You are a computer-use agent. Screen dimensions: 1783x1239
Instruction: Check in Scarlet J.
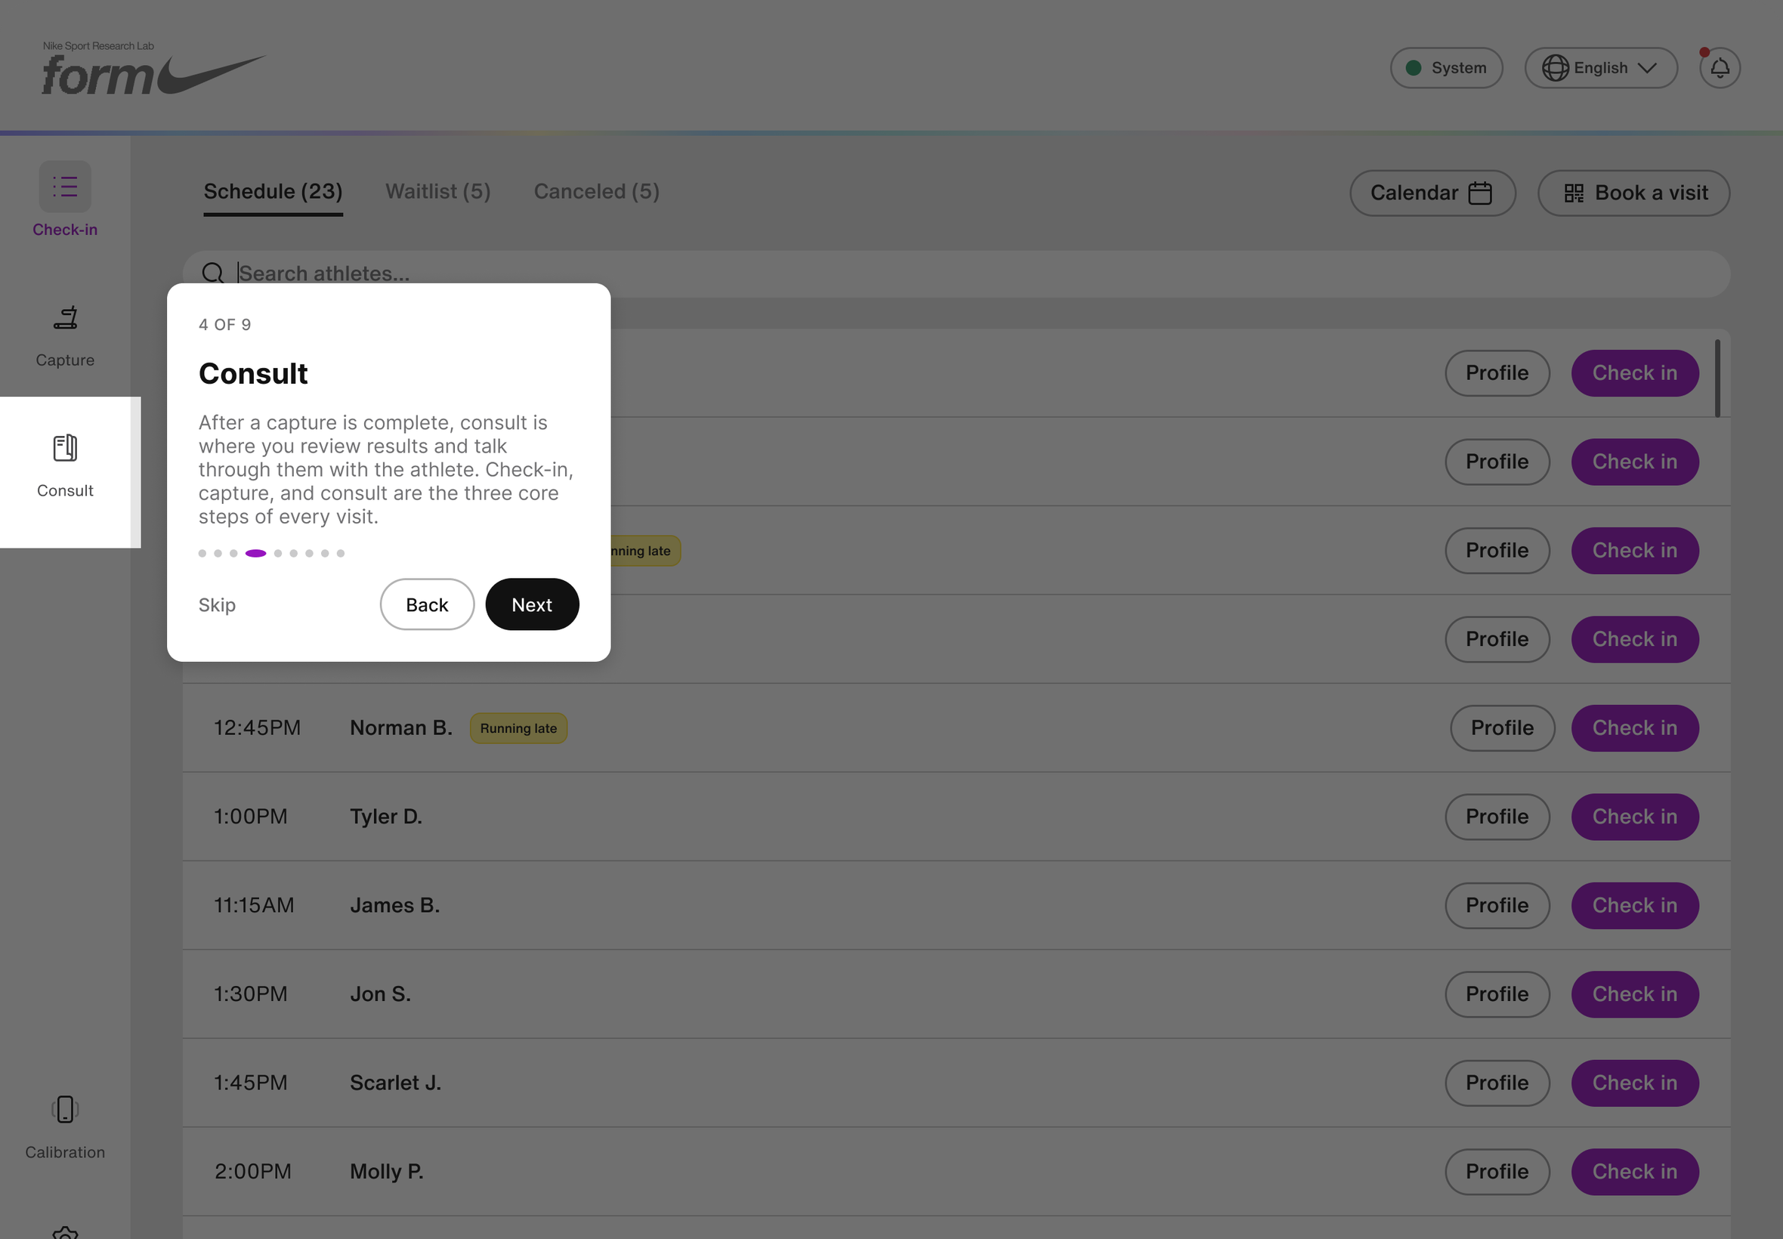pos(1635,1083)
